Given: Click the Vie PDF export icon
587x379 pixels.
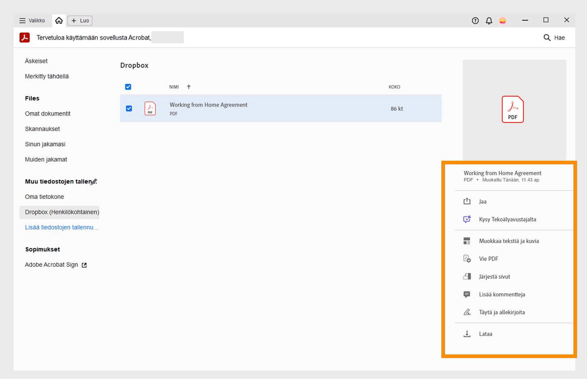Looking at the screenshot, I should [x=467, y=259].
